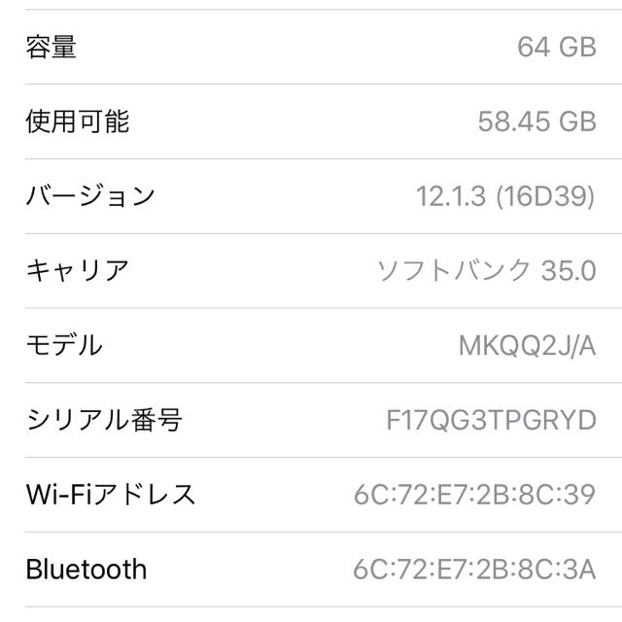The height and width of the screenshot is (622, 622).
Task: Tap carrier value ソフトバンク 35.0
Action: pos(487,270)
